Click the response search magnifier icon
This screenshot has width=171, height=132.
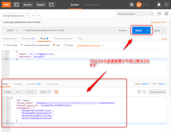[145, 92]
